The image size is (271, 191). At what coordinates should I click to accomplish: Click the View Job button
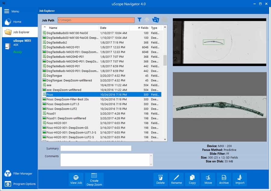tap(76, 179)
